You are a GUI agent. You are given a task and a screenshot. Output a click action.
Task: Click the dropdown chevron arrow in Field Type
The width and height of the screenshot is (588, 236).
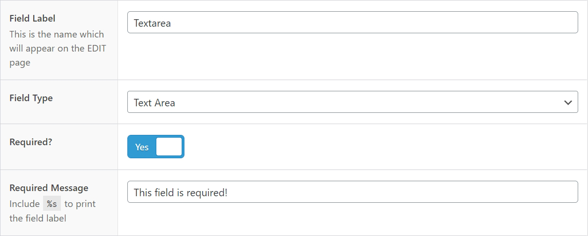(x=568, y=103)
